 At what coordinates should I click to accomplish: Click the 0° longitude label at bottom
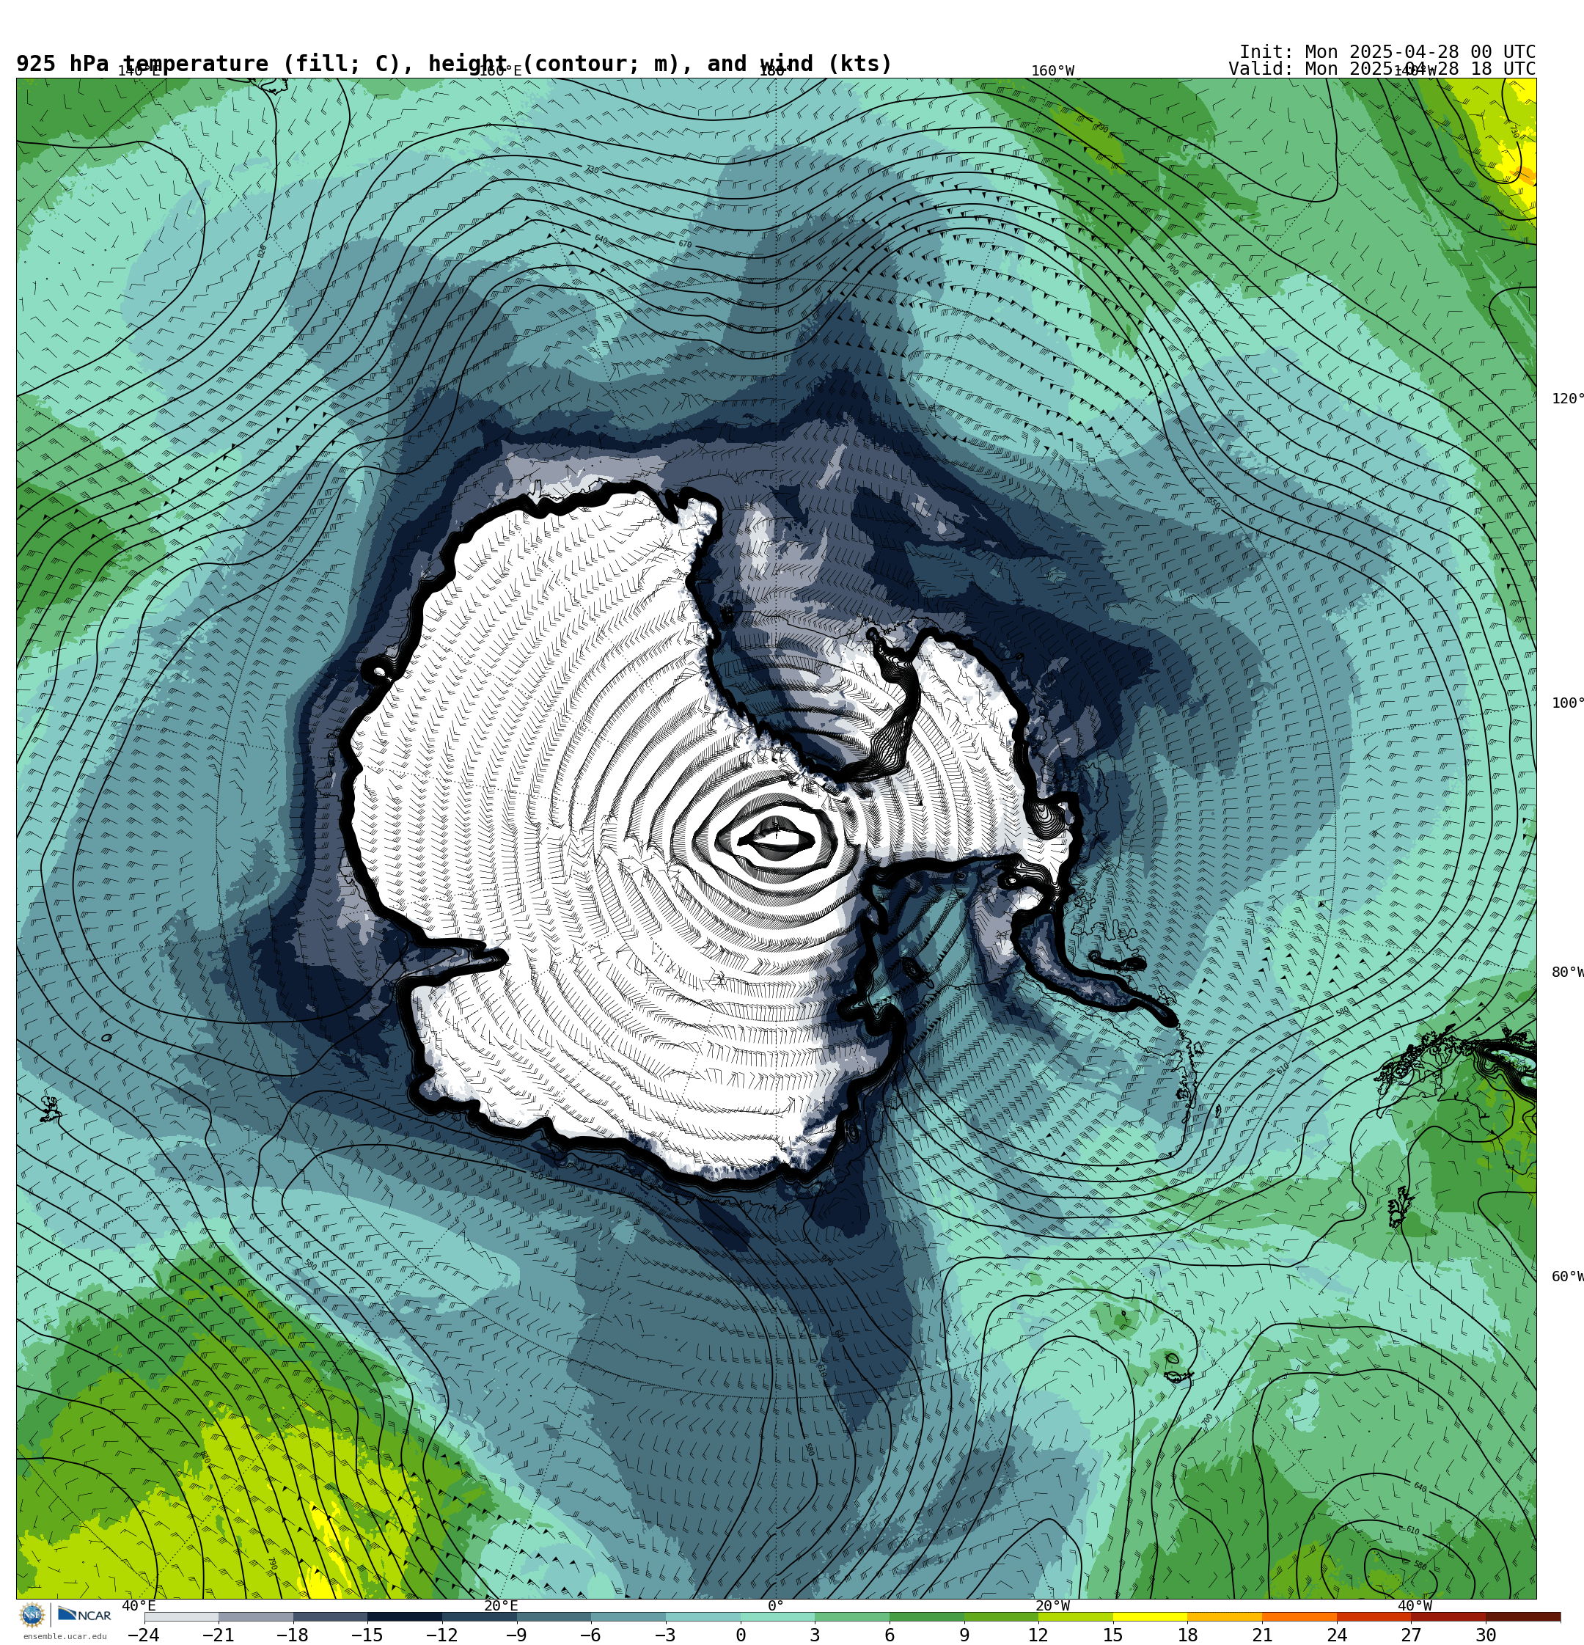776,1605
